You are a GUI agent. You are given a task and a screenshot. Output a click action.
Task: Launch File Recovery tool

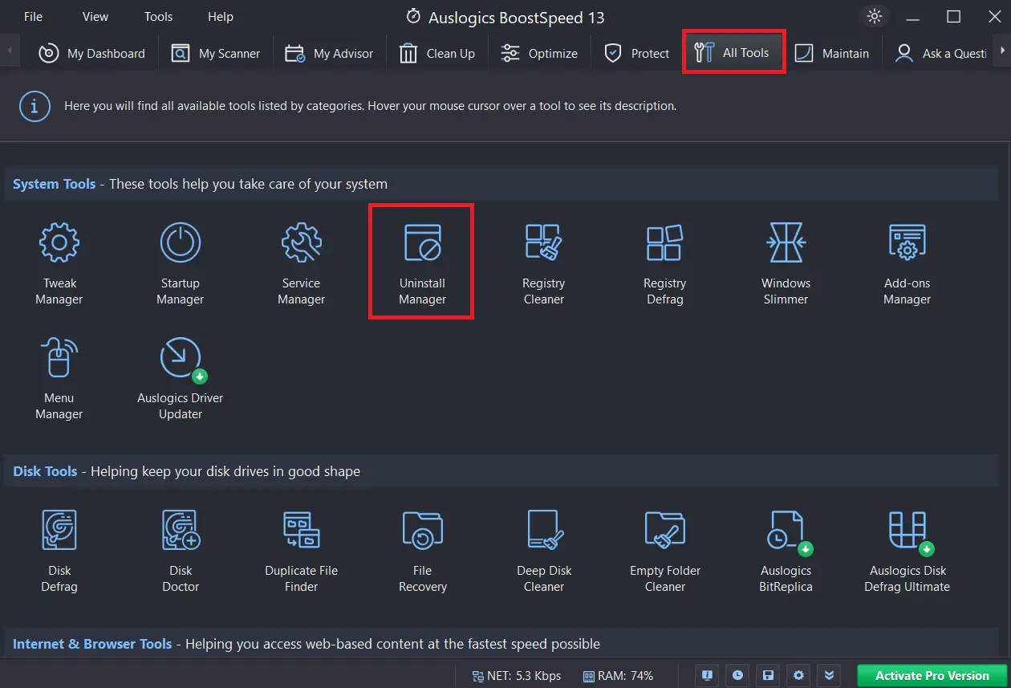click(423, 552)
